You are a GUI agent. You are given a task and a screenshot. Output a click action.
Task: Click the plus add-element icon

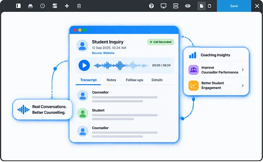[x=67, y=6]
